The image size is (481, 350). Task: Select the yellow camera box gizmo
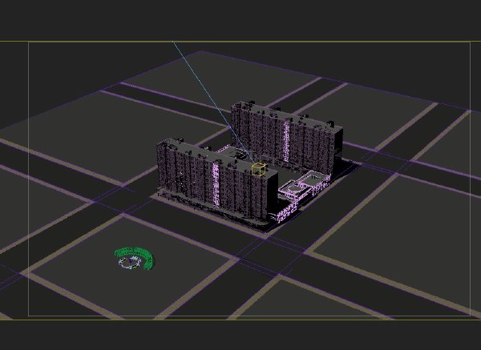click(259, 170)
